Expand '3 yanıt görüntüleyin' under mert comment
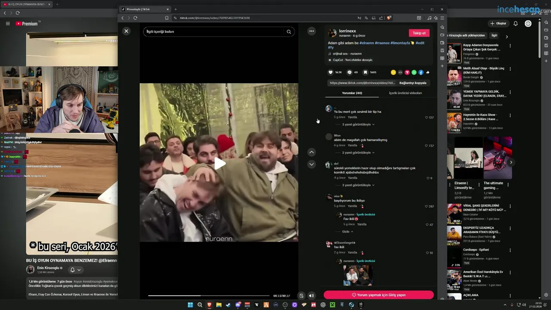 click(358, 124)
